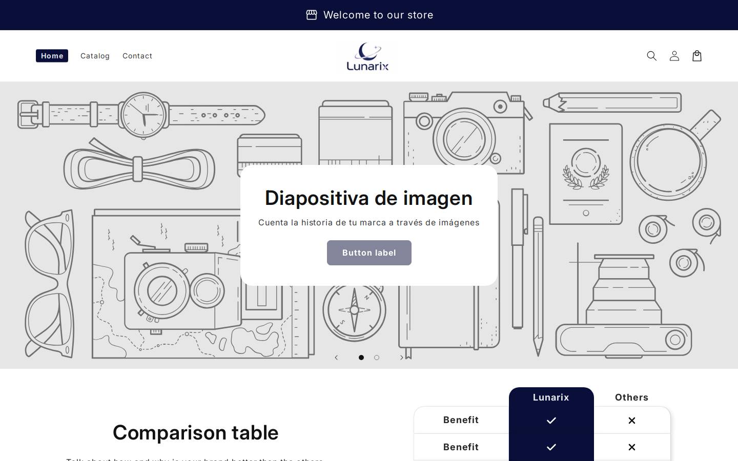Viewport: 738px width, 461px height.
Task: Click the second row Lunarix checkmark
Action: [x=551, y=447]
